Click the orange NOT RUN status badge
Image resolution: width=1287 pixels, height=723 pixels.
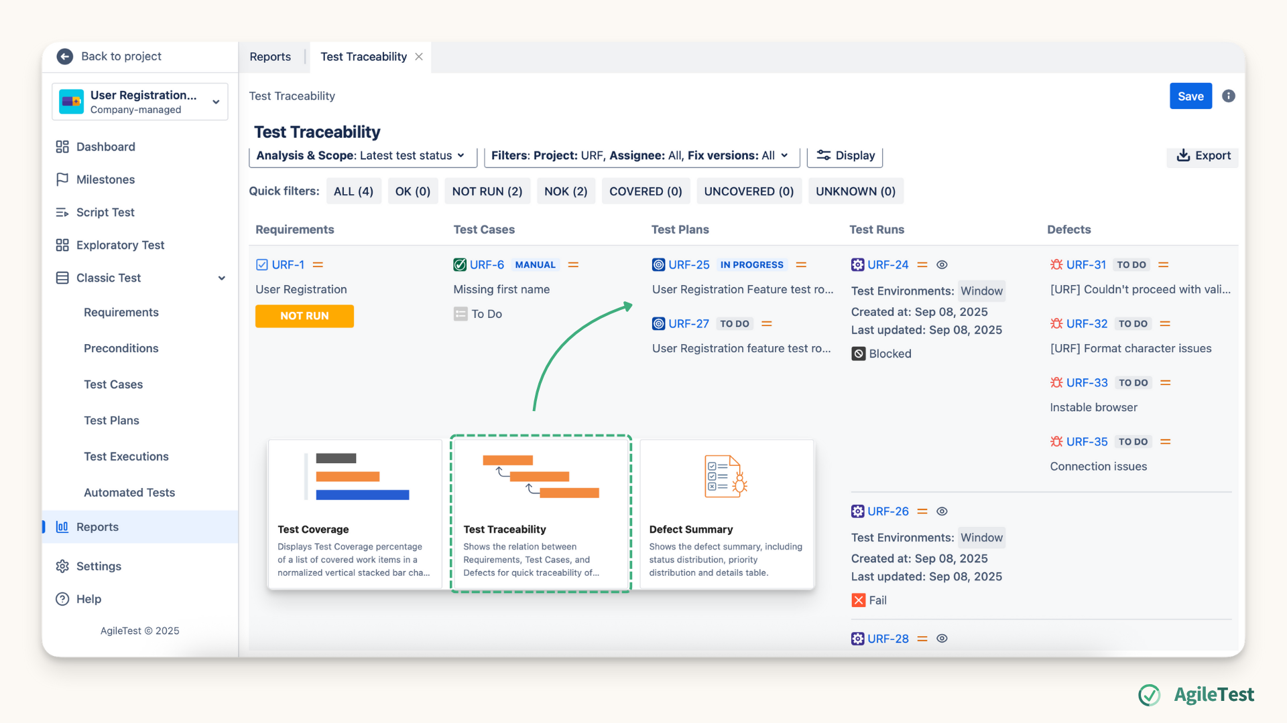click(304, 316)
